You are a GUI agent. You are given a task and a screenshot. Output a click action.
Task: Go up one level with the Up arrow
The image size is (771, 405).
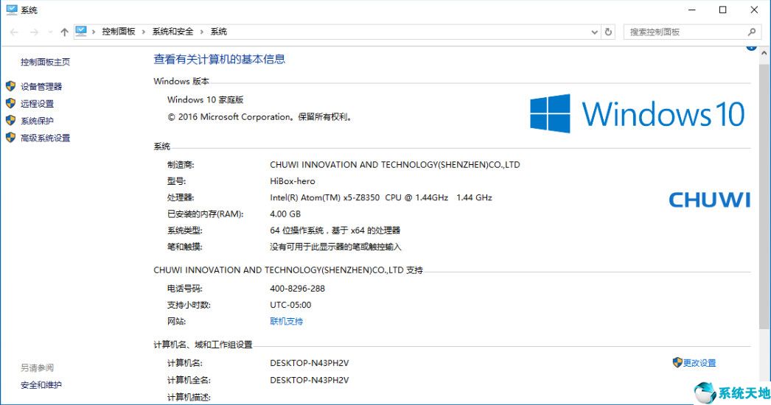point(64,32)
